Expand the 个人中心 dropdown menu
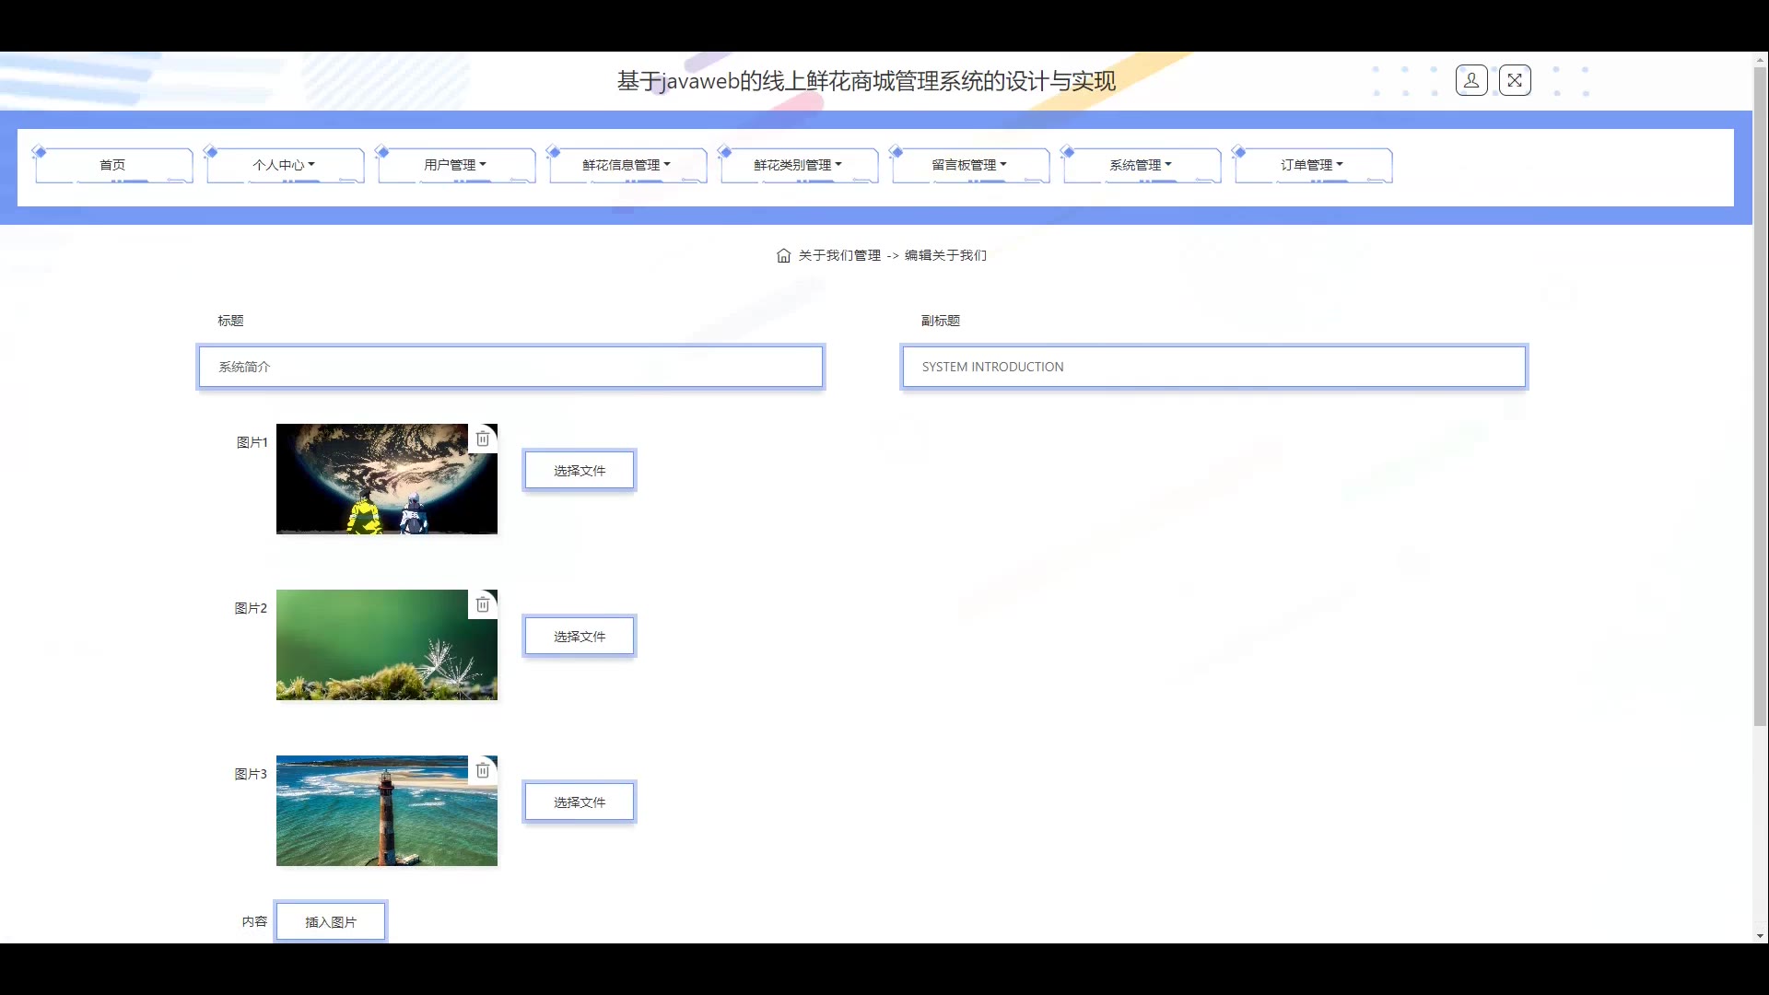Image resolution: width=1769 pixels, height=995 pixels. 284,165
